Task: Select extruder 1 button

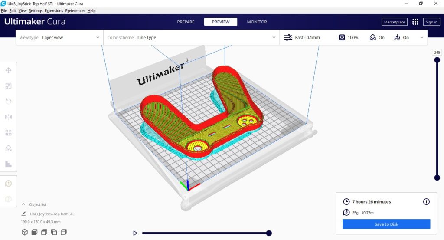Action: coord(9,184)
